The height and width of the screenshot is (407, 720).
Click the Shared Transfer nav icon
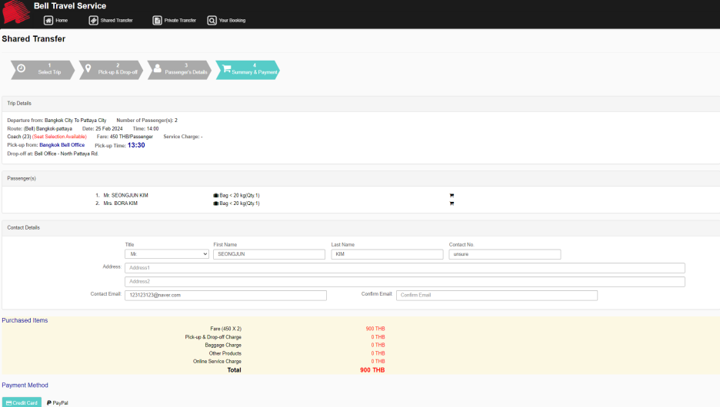pyautogui.click(x=93, y=21)
